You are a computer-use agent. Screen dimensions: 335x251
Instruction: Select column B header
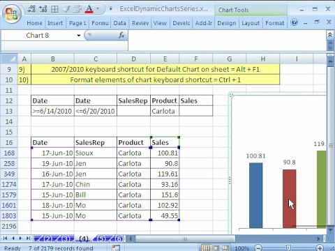click(53, 59)
